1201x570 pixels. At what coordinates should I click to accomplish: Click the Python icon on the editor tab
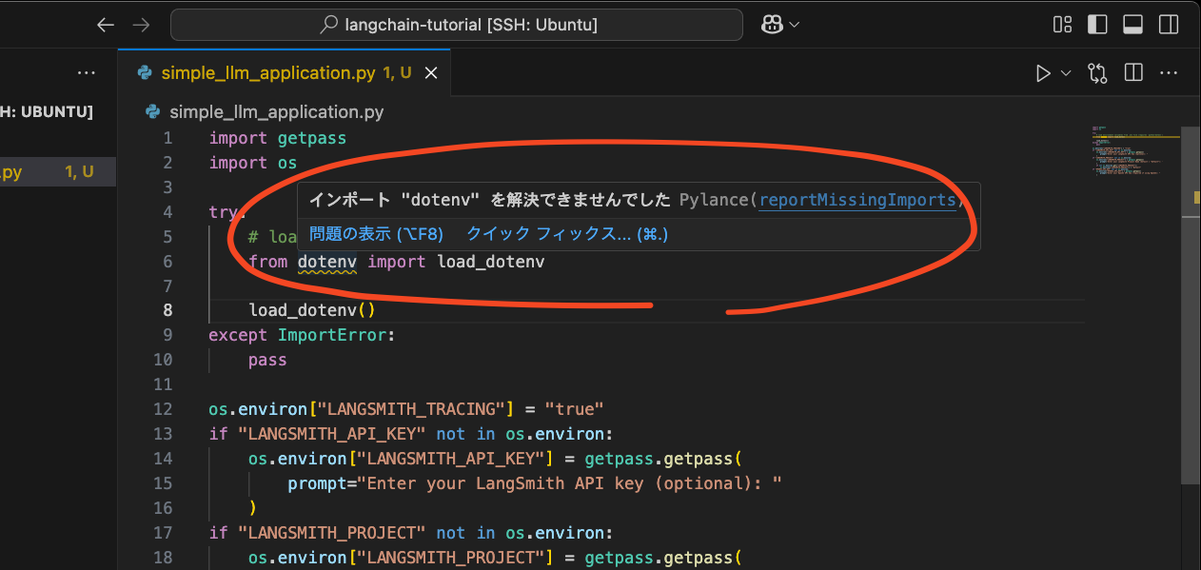click(x=145, y=73)
